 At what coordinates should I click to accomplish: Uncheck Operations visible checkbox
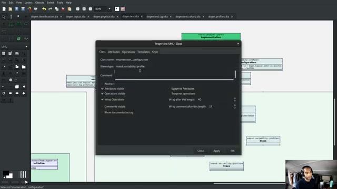(102, 93)
